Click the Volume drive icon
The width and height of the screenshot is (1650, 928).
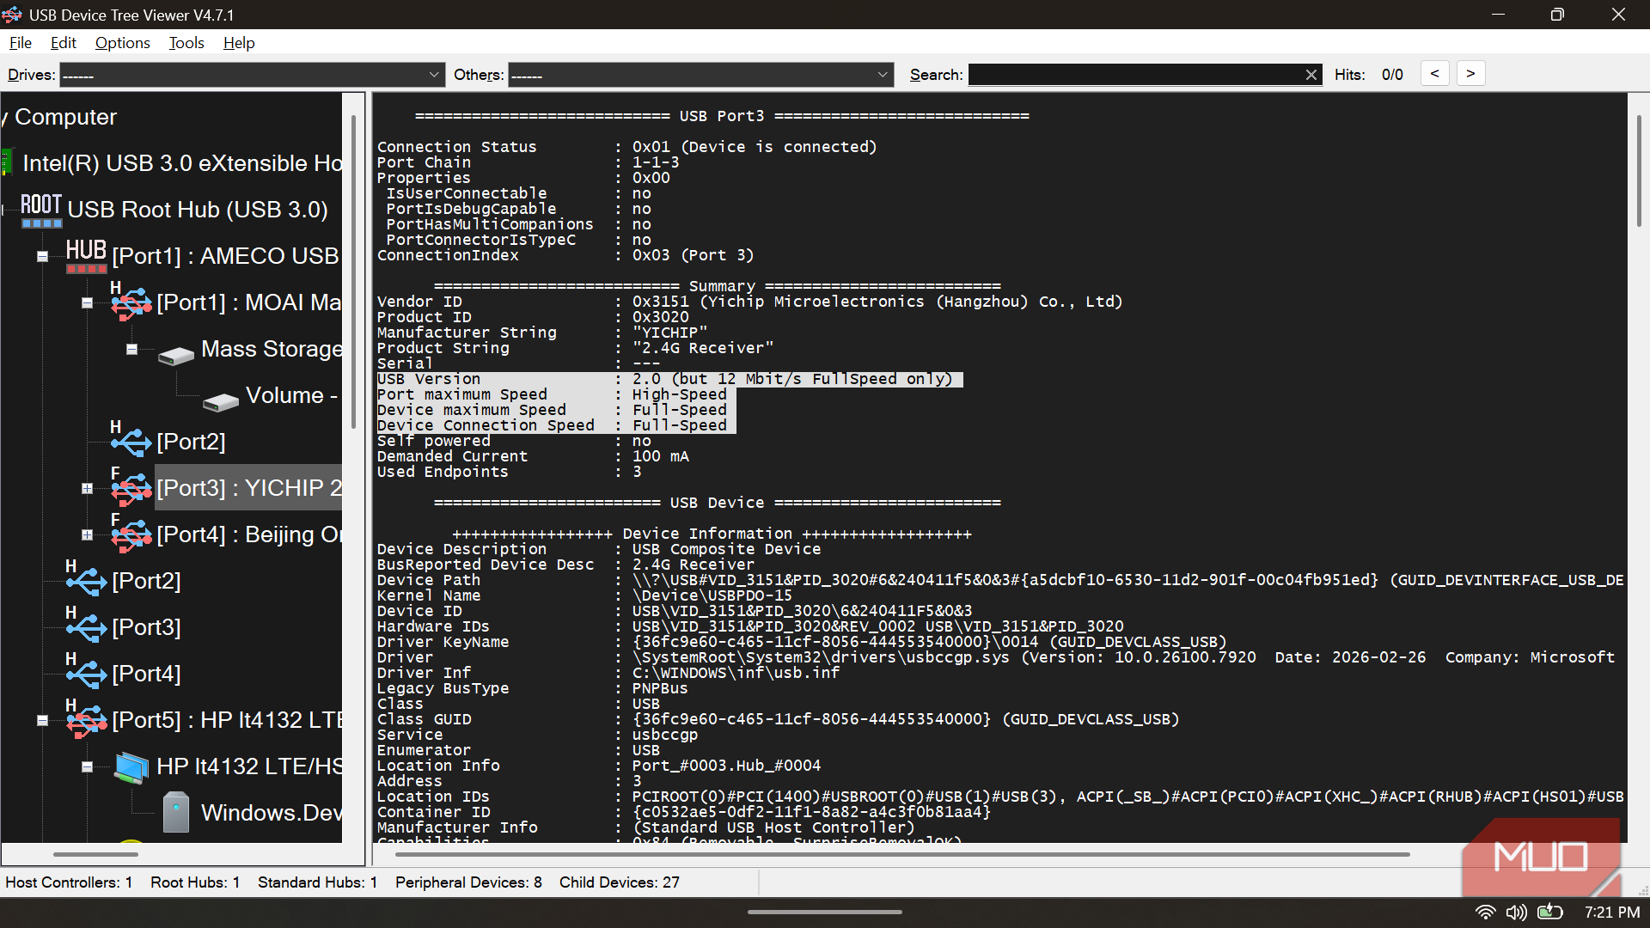click(221, 401)
